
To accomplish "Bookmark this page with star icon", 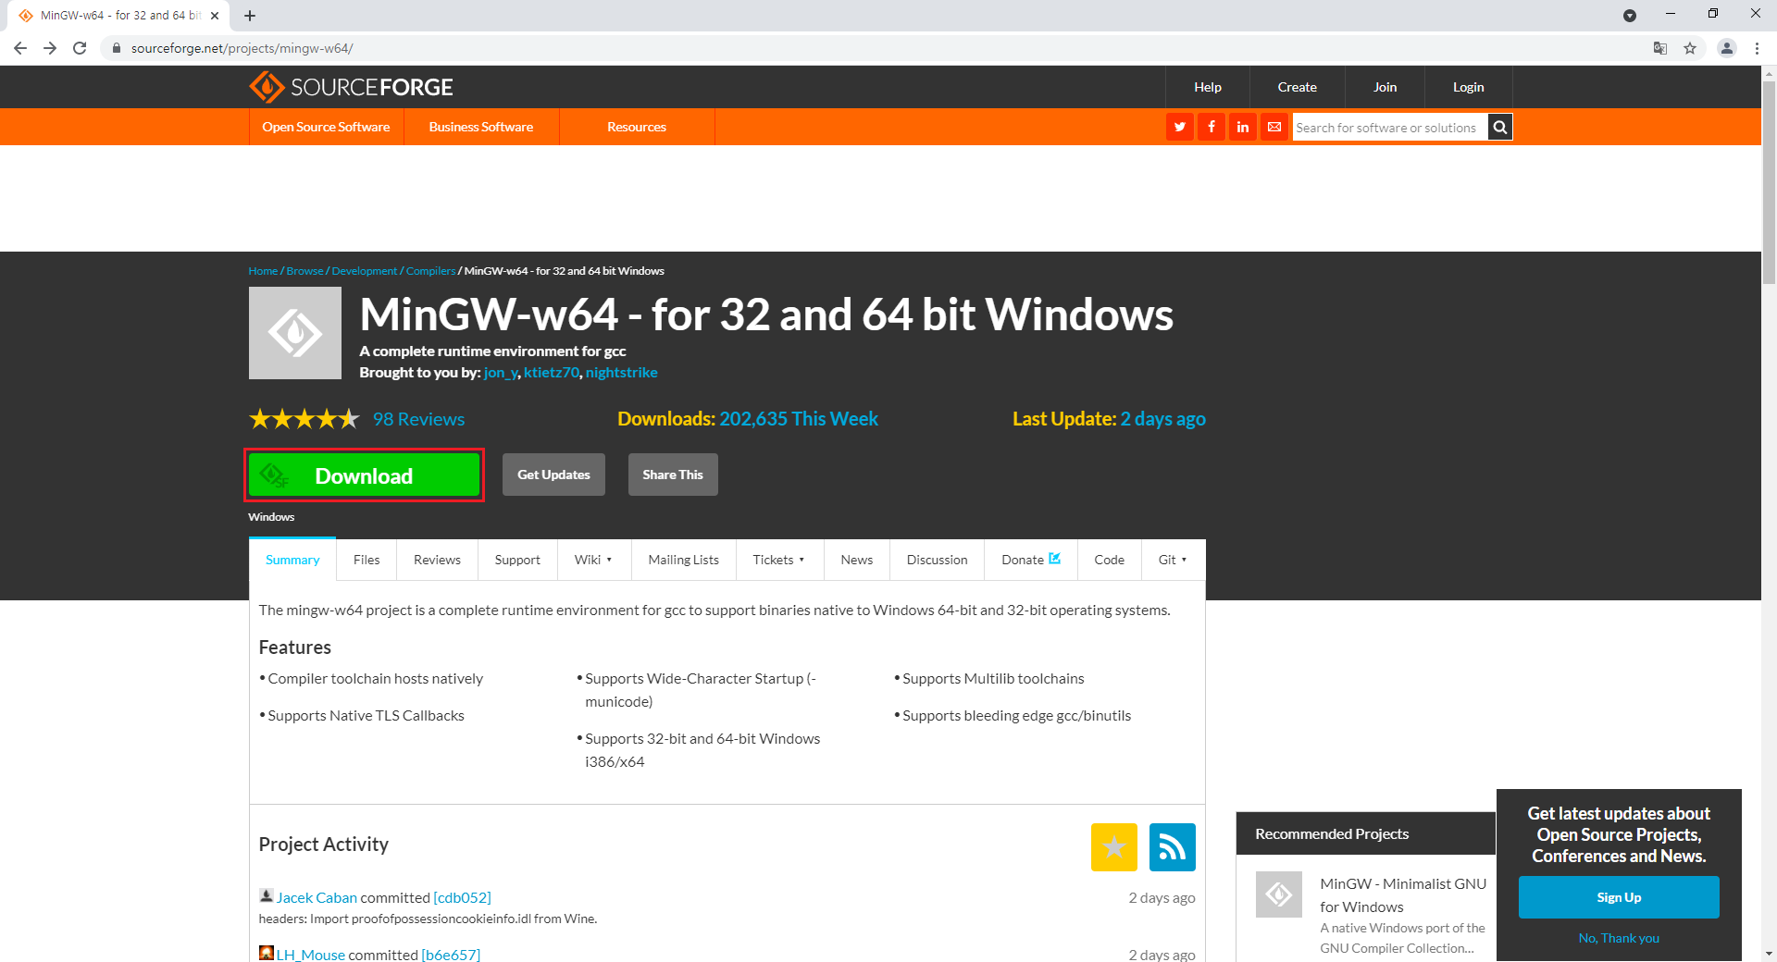I will click(x=1690, y=48).
